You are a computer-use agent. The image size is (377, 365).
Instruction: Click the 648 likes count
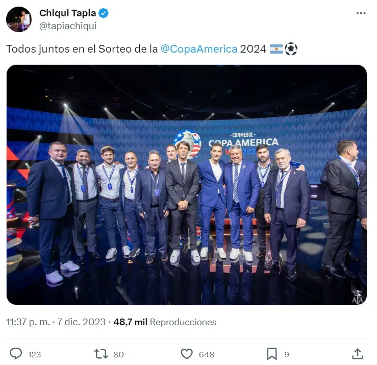(x=206, y=354)
